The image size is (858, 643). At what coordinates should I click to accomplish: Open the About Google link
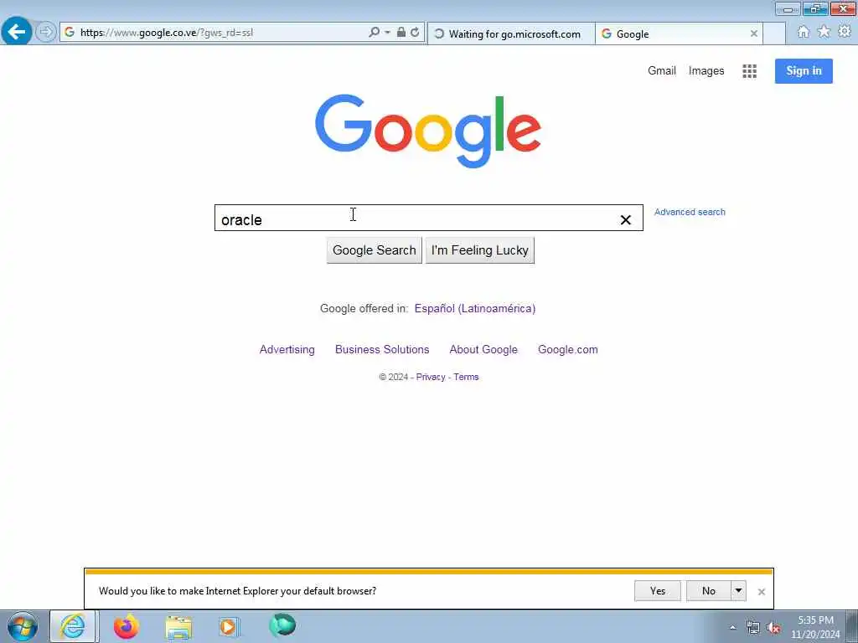point(483,349)
